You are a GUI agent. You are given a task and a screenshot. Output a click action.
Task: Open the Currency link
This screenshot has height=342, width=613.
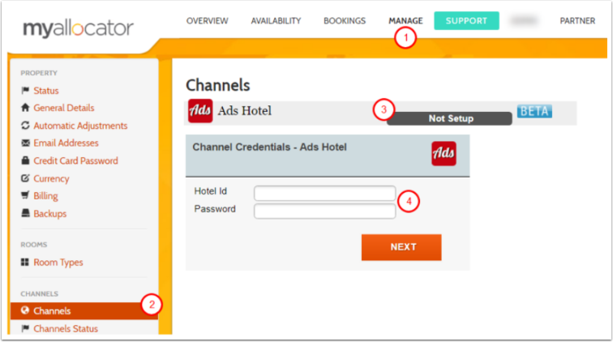click(51, 178)
